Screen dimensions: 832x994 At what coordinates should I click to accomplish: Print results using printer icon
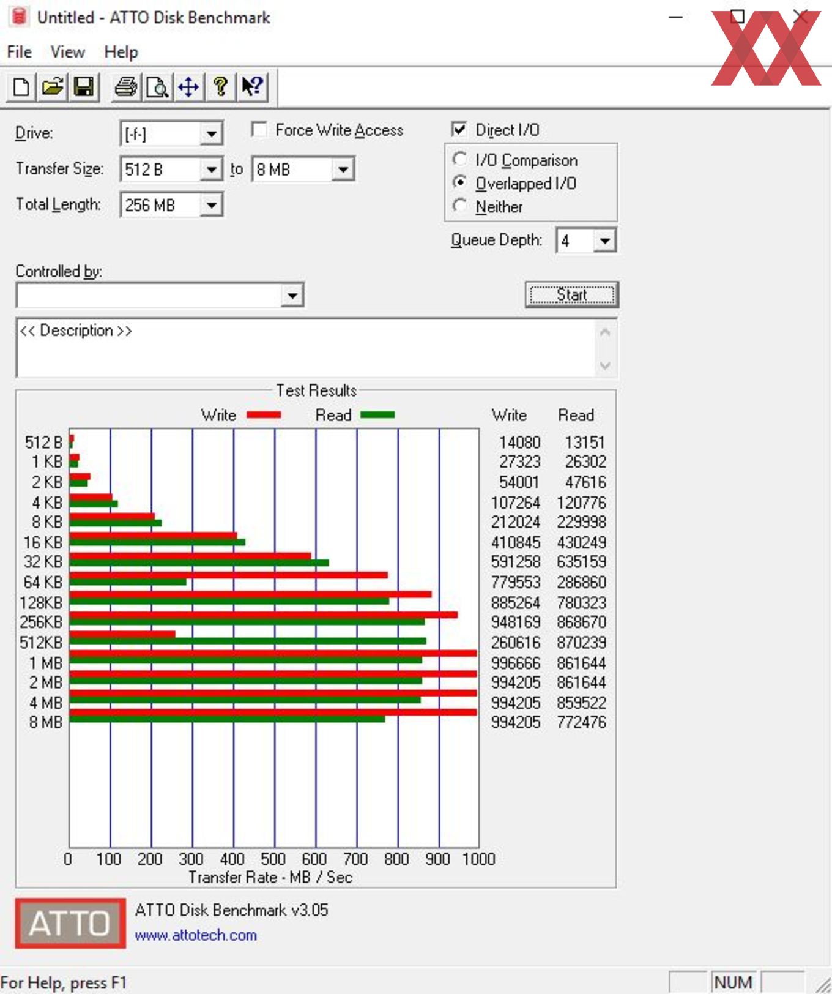126,87
